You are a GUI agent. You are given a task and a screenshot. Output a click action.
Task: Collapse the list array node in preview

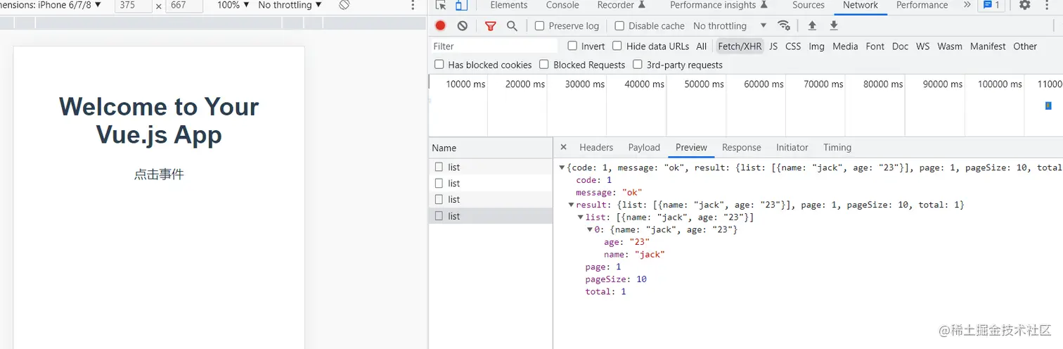[x=581, y=217]
